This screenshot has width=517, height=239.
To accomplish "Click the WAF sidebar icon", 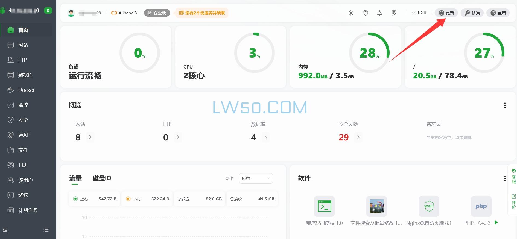I will 11,135.
